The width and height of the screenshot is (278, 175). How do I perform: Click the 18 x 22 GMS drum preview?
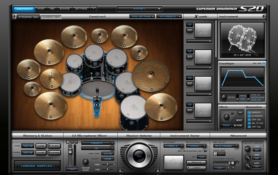click(242, 40)
